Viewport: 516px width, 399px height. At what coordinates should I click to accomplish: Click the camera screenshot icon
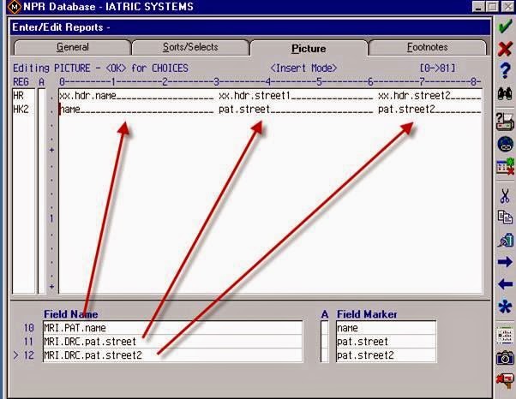click(505, 358)
